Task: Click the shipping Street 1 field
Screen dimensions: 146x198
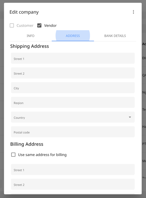Action: coord(73,58)
